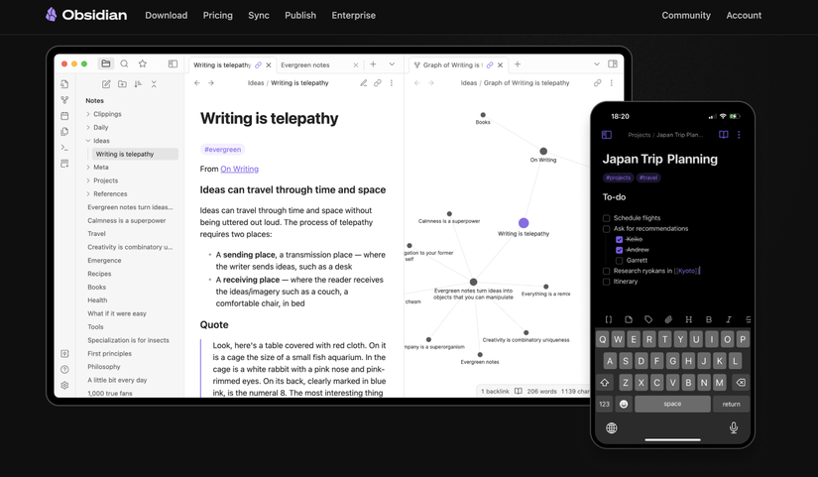
Task: Tap phone tag icon in toolbar
Action: coord(648,319)
